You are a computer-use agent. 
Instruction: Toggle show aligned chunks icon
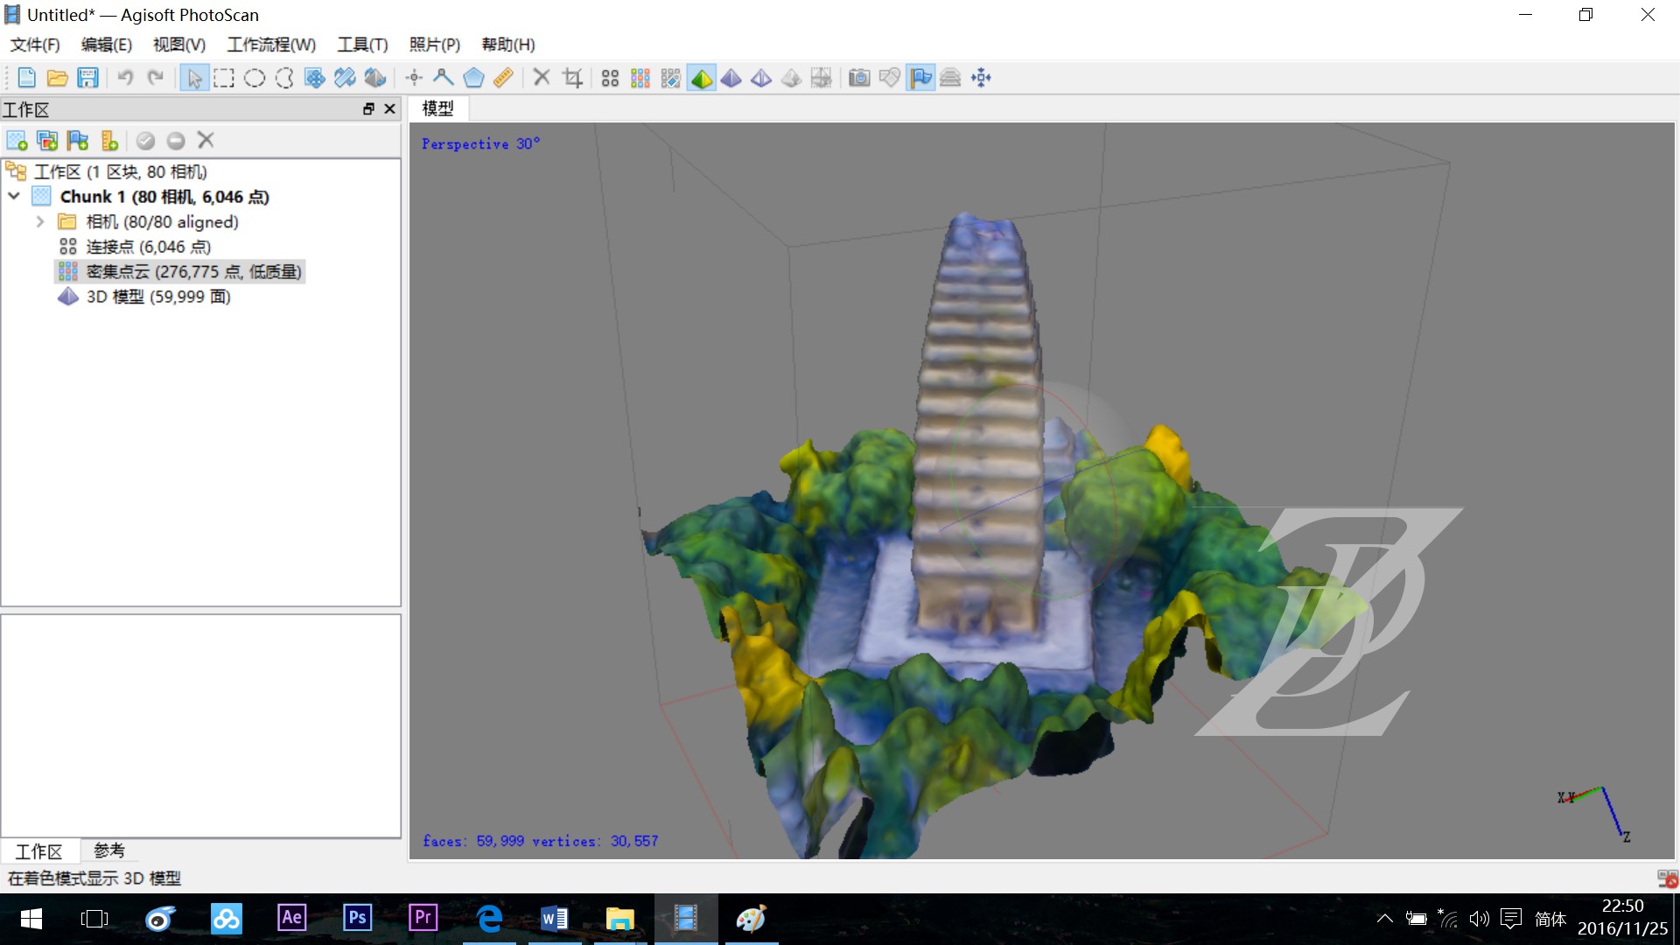[950, 78]
